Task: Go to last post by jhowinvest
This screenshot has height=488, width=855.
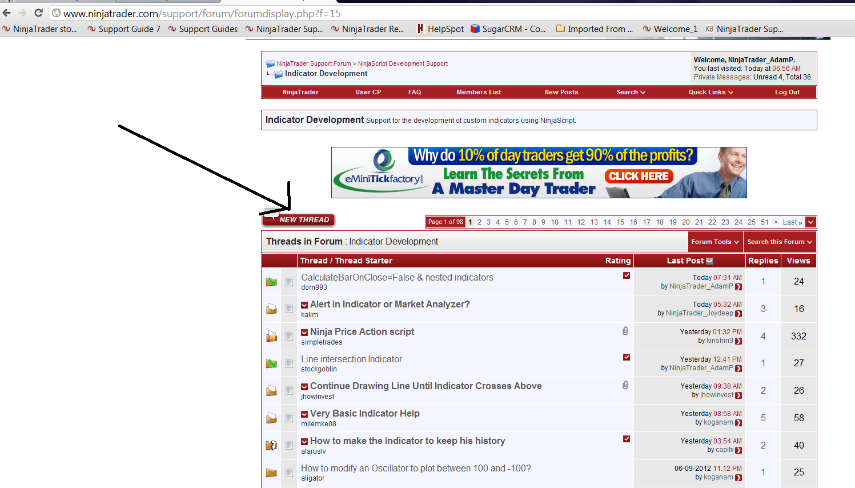Action: pos(738,395)
